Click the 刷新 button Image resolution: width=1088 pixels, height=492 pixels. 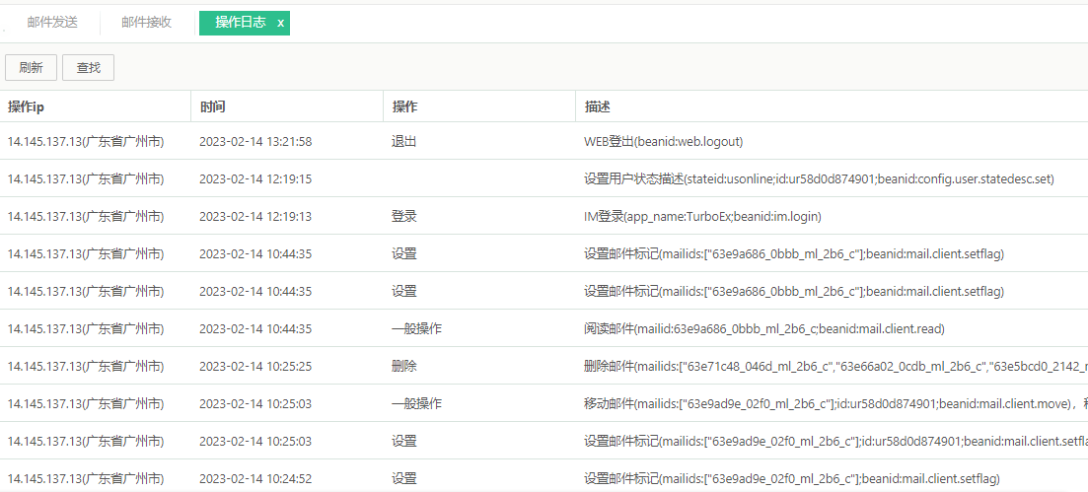point(31,67)
